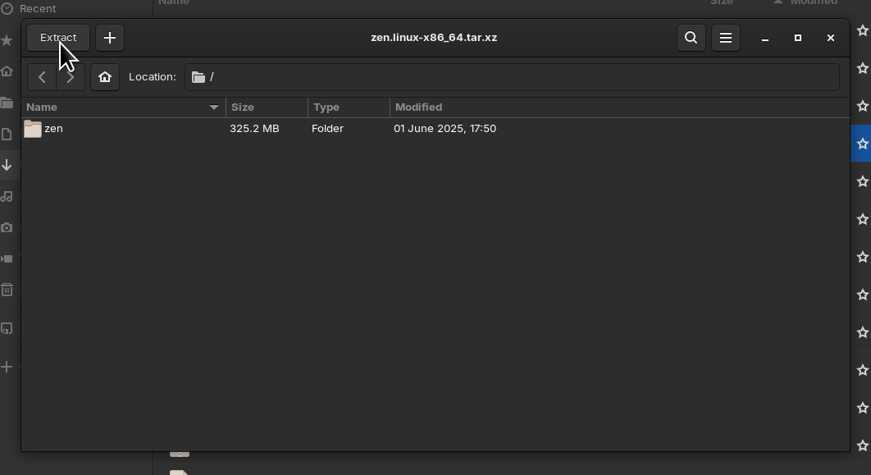Sort archive entries by Modified column
871x475 pixels.
point(619,107)
